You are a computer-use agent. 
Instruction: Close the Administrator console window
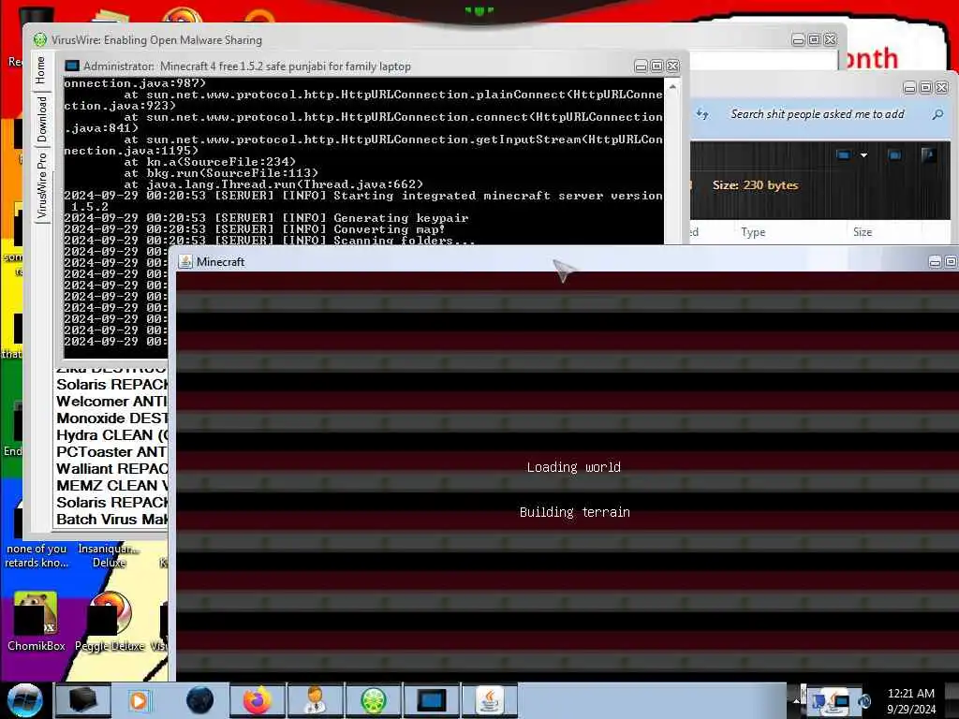672,66
